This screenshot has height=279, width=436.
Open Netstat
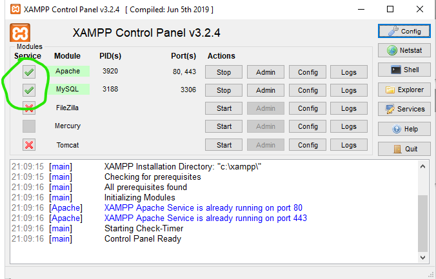tap(404, 50)
